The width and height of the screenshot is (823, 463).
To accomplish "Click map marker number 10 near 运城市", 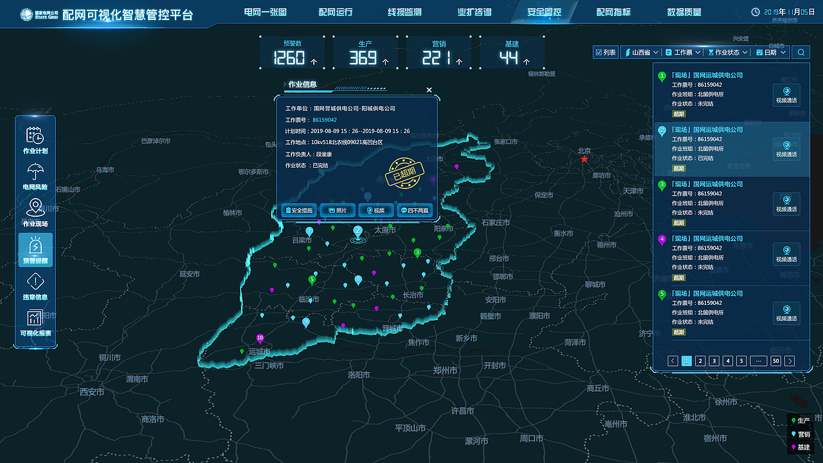I will [260, 338].
